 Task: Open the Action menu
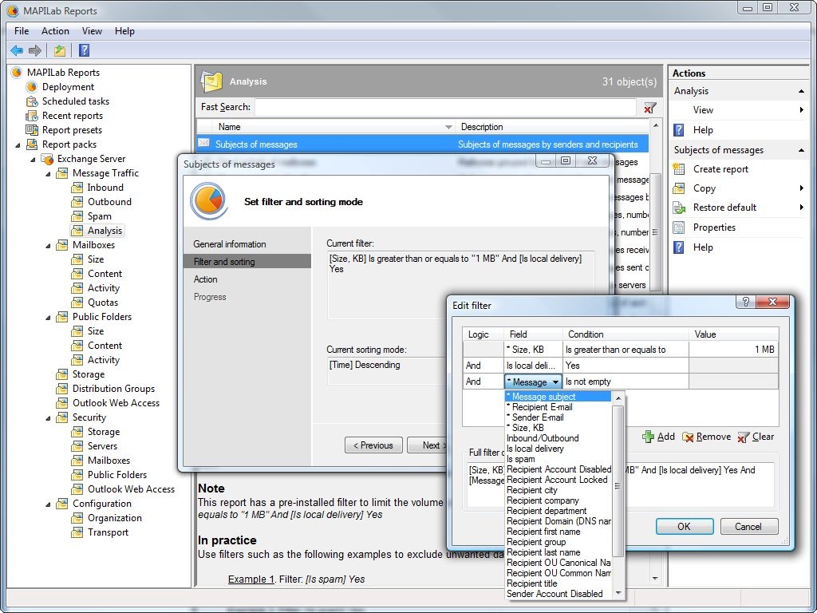coord(55,31)
